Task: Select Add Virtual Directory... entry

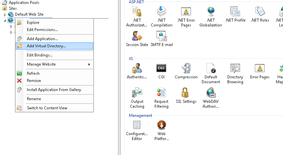Action: click(54, 46)
